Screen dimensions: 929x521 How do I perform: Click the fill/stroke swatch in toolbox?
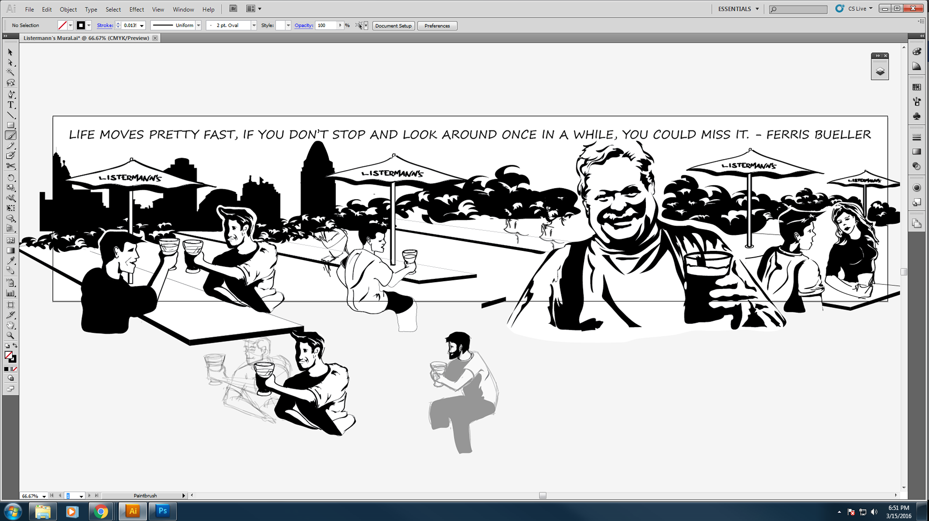coord(10,357)
